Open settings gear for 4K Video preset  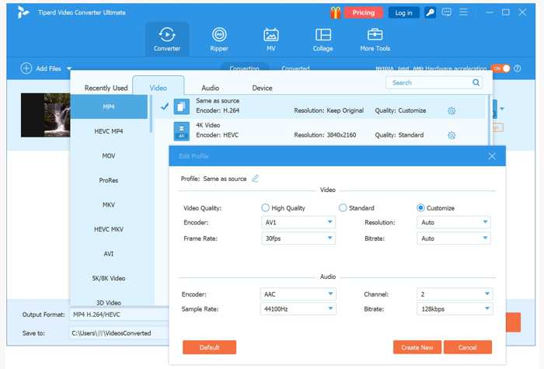pyautogui.click(x=452, y=135)
